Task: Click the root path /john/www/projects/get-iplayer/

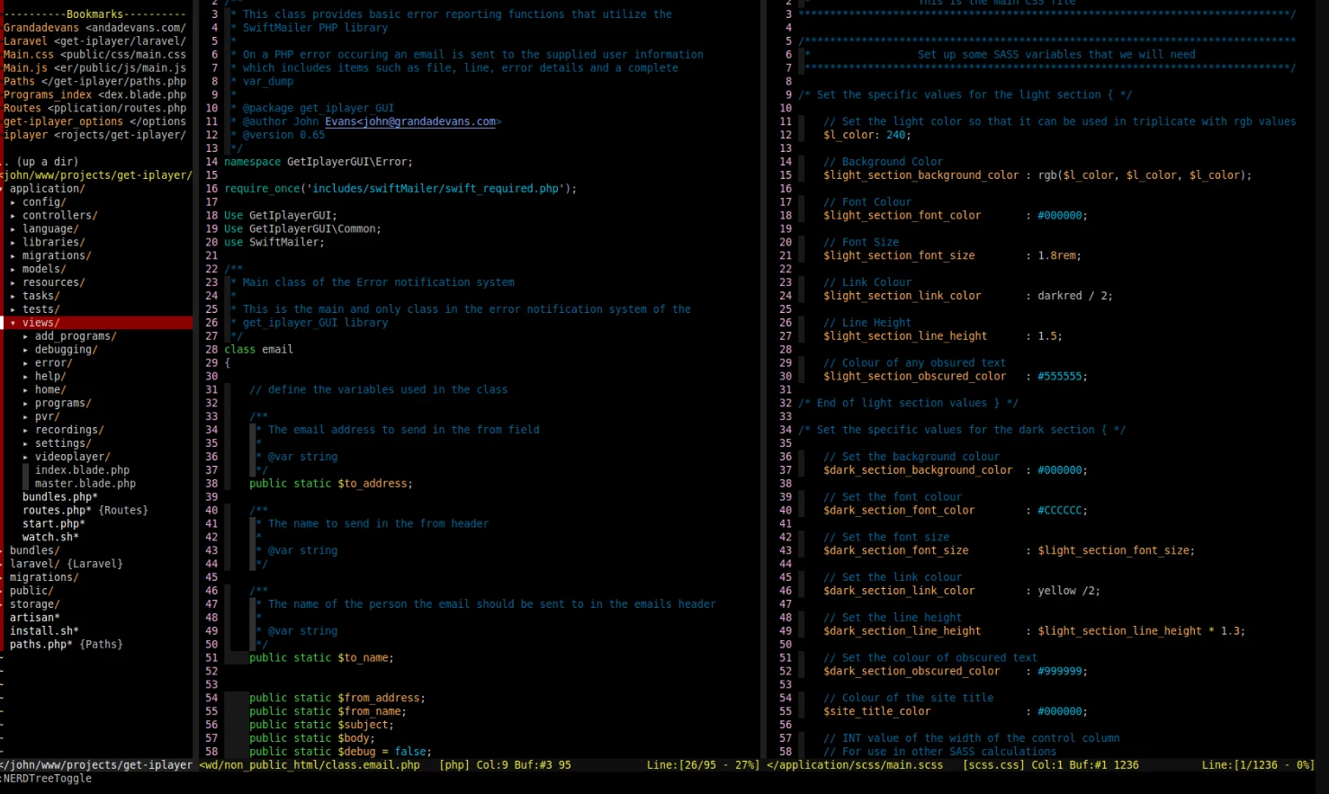Action: (97, 175)
